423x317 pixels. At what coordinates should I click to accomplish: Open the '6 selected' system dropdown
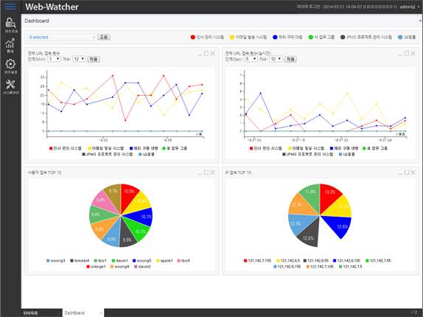click(62, 38)
